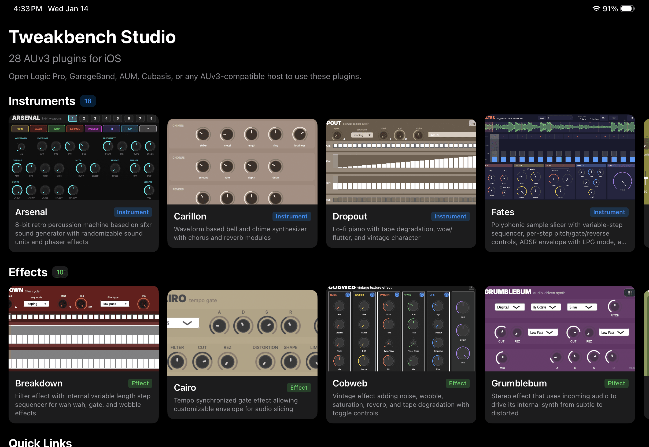This screenshot has width=649, height=447.
Task: Toggle Cobweb's TAPE module power
Action: (447, 295)
